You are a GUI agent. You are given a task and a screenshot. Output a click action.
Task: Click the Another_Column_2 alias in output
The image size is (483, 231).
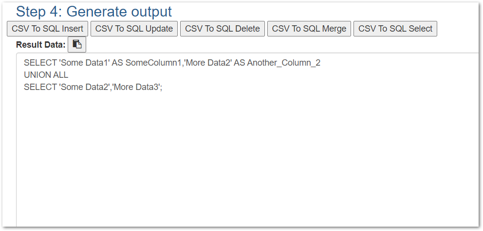(284, 63)
